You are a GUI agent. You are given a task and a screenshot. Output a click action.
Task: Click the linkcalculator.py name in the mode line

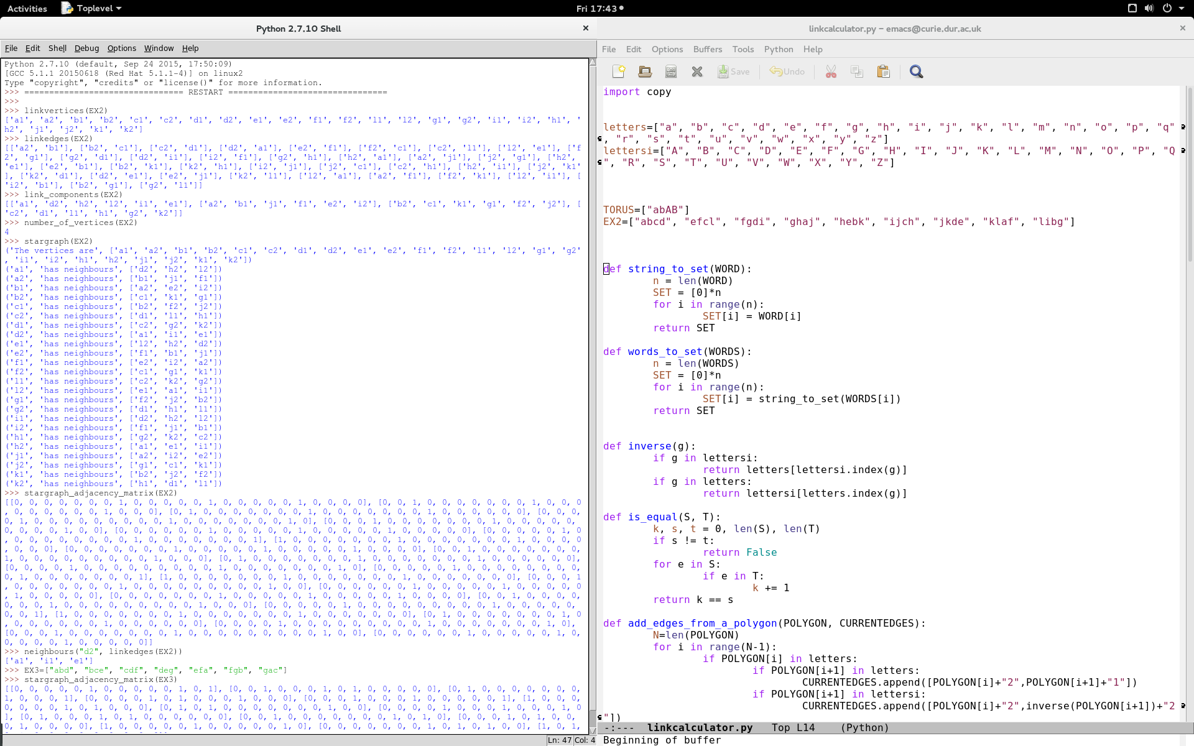coord(700,727)
